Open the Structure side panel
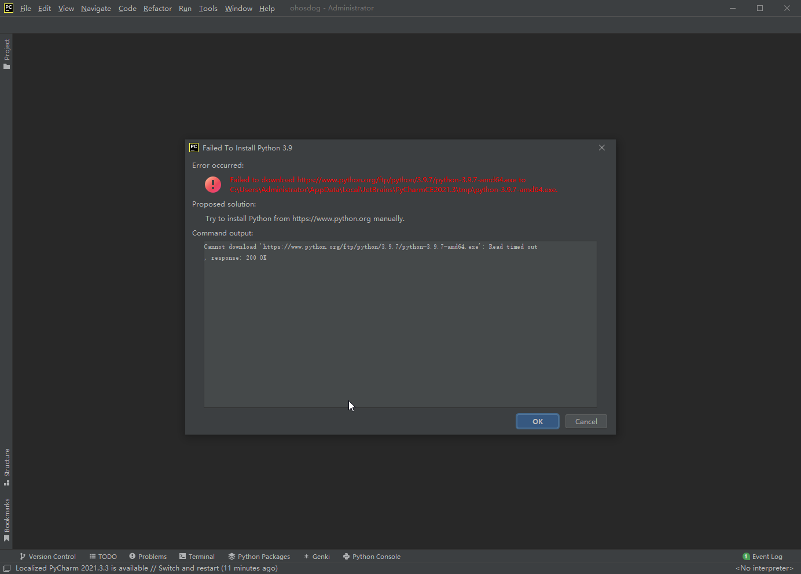This screenshot has height=574, width=801. 7,467
